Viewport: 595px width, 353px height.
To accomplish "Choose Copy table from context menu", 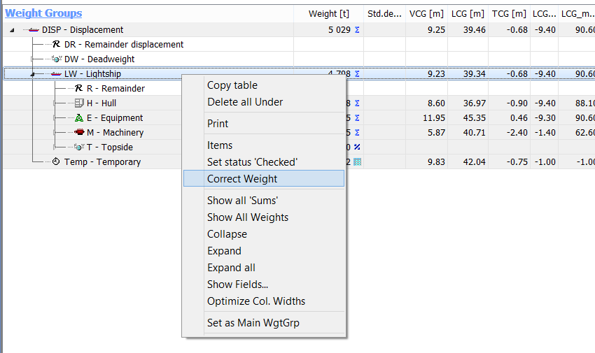I will coord(264,85).
